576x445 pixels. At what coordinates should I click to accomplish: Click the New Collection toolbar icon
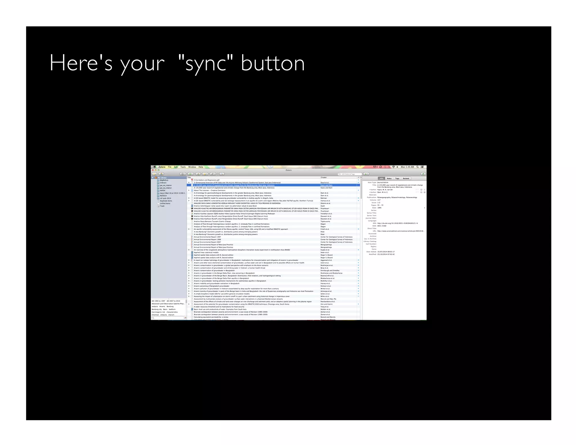154,174
